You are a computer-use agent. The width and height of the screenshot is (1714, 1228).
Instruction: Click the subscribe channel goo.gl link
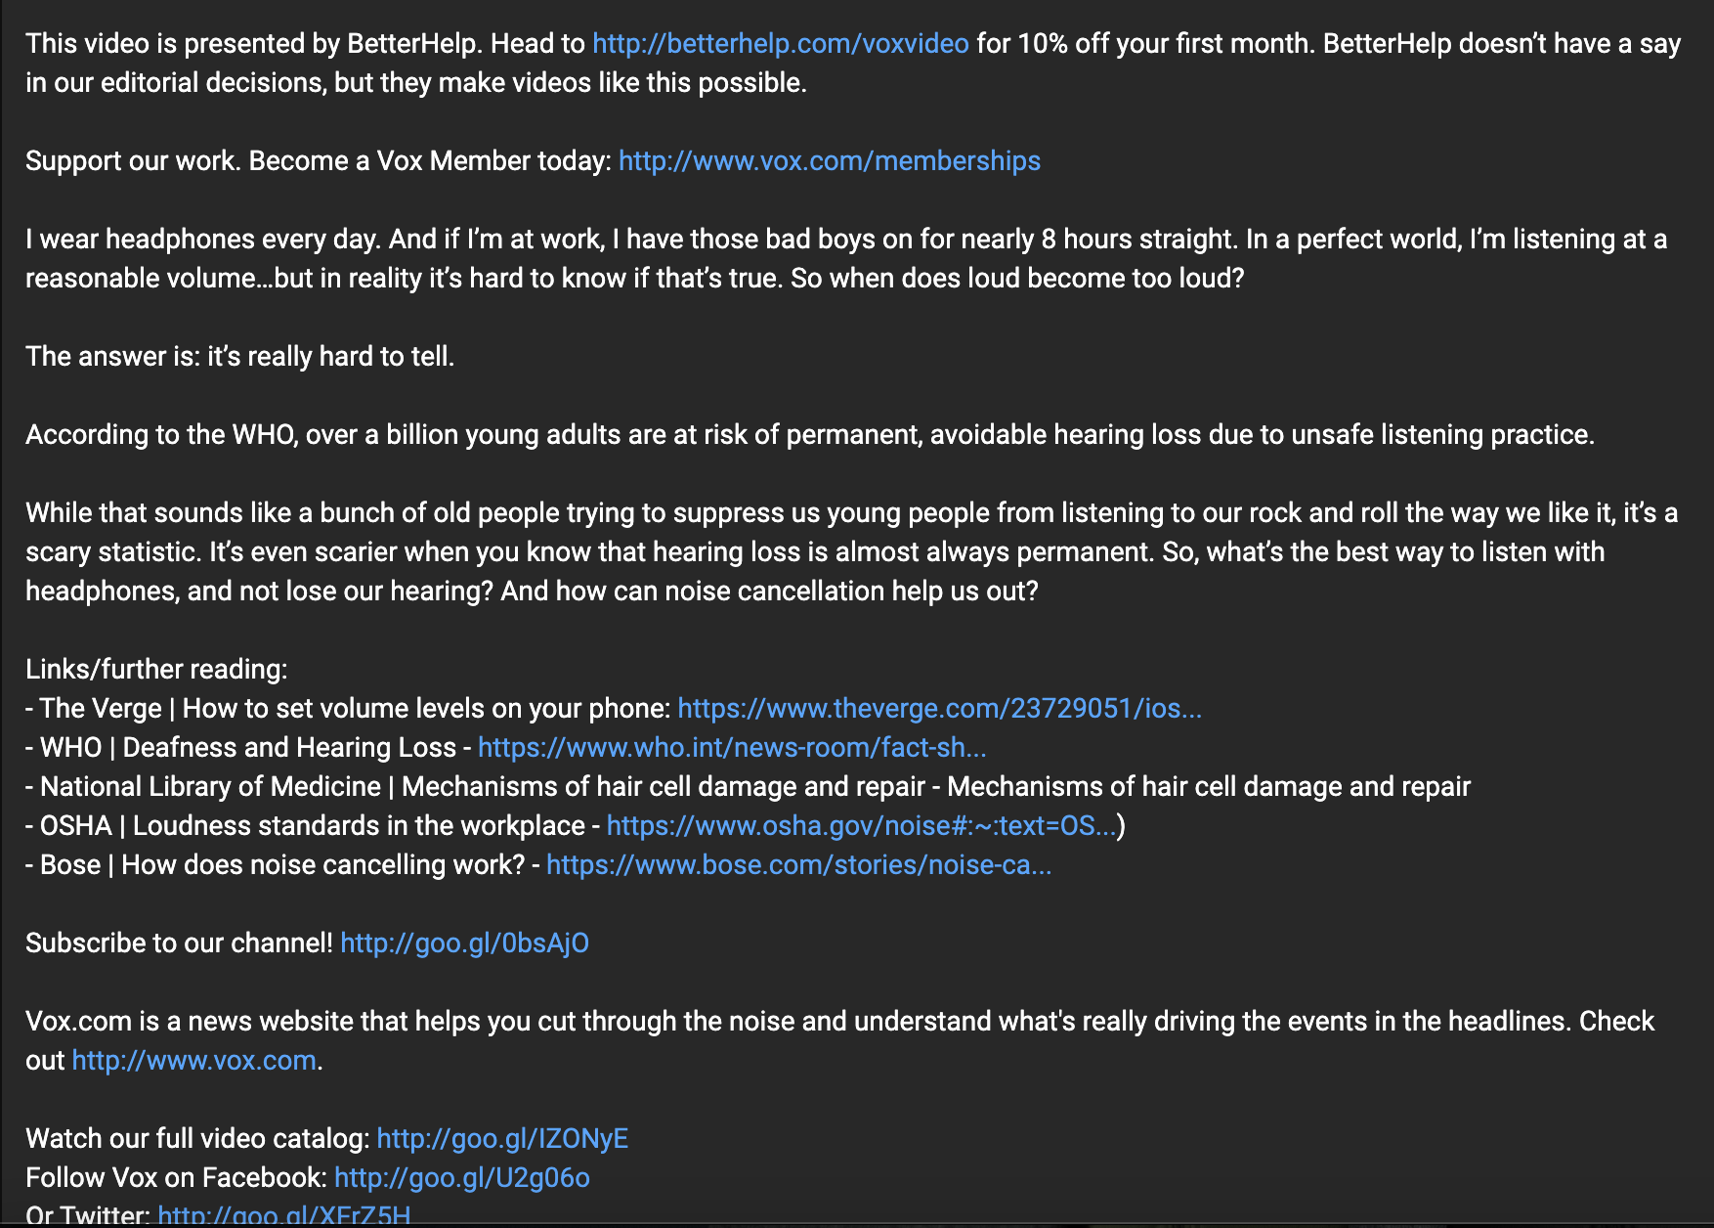[464, 943]
